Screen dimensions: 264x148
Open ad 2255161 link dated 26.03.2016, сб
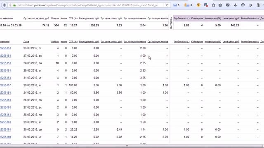click(5, 100)
